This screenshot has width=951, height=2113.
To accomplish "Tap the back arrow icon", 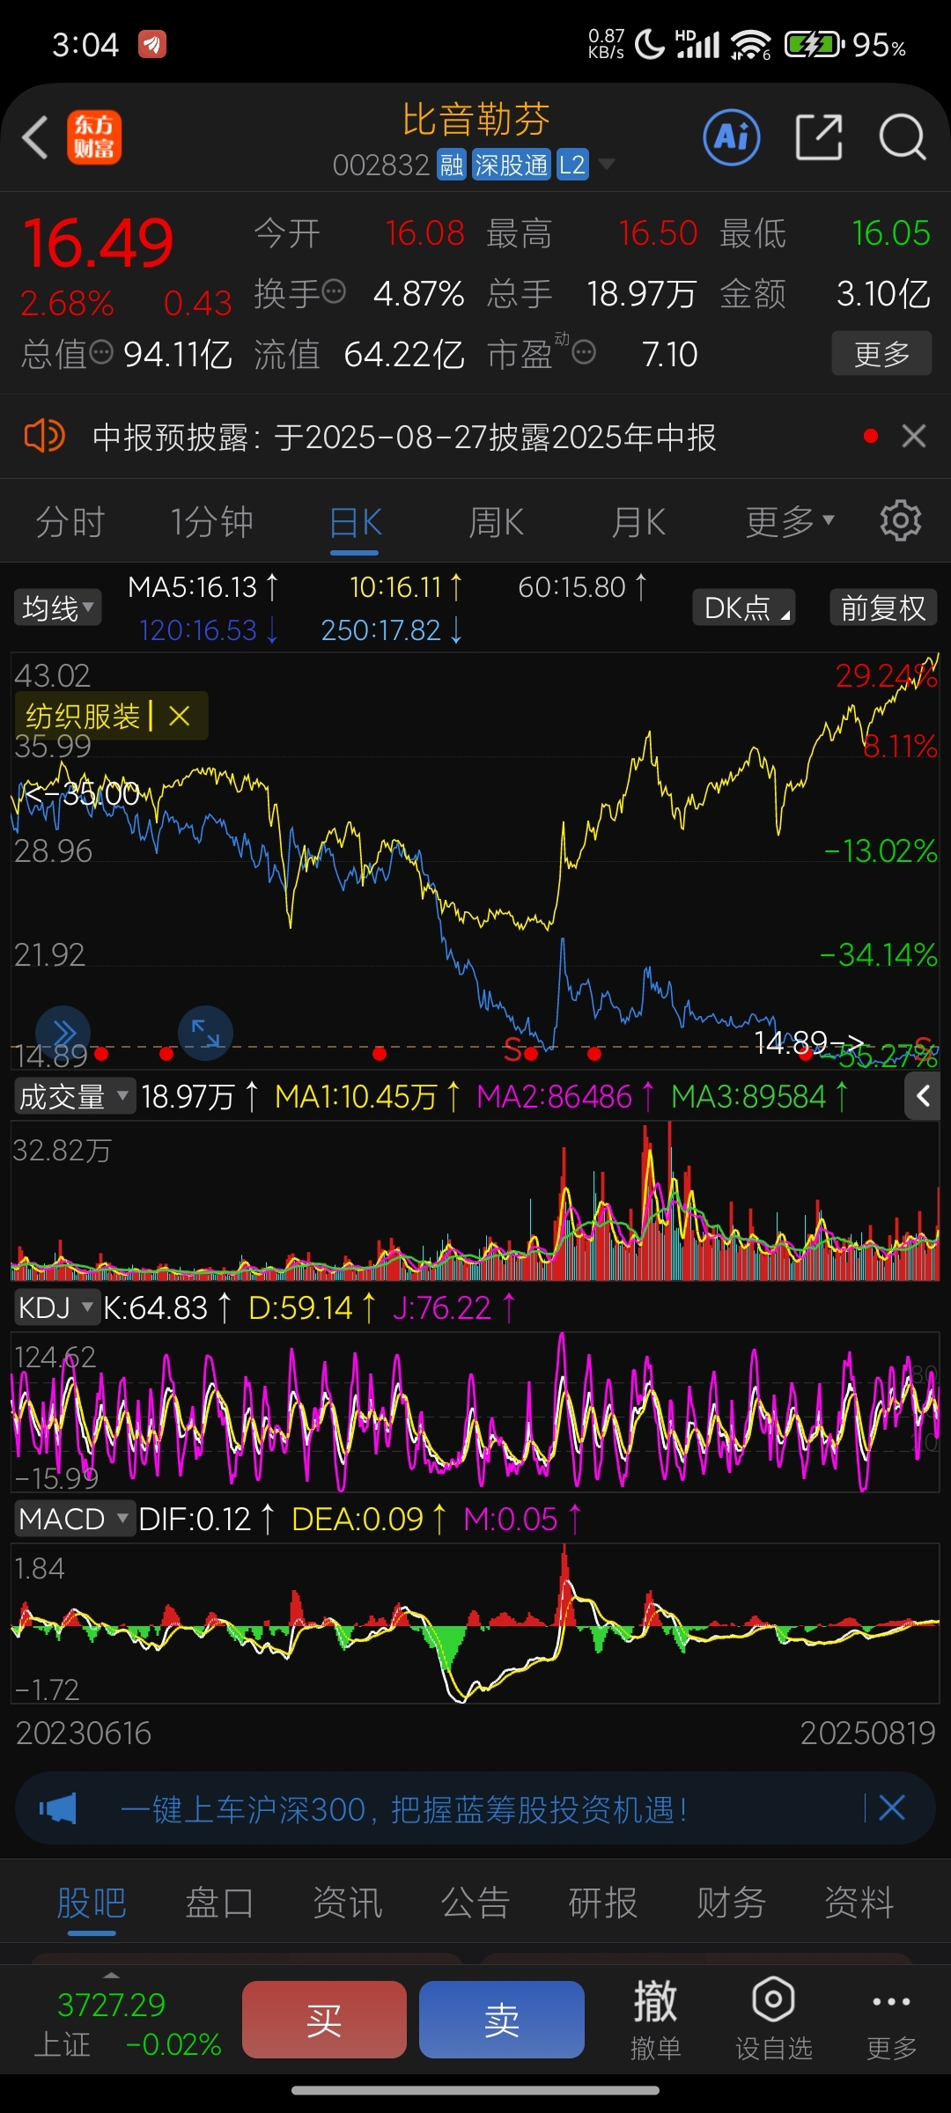I will coord(35,138).
